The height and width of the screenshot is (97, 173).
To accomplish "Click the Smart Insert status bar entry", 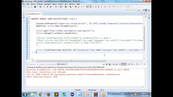I will [92, 90].
